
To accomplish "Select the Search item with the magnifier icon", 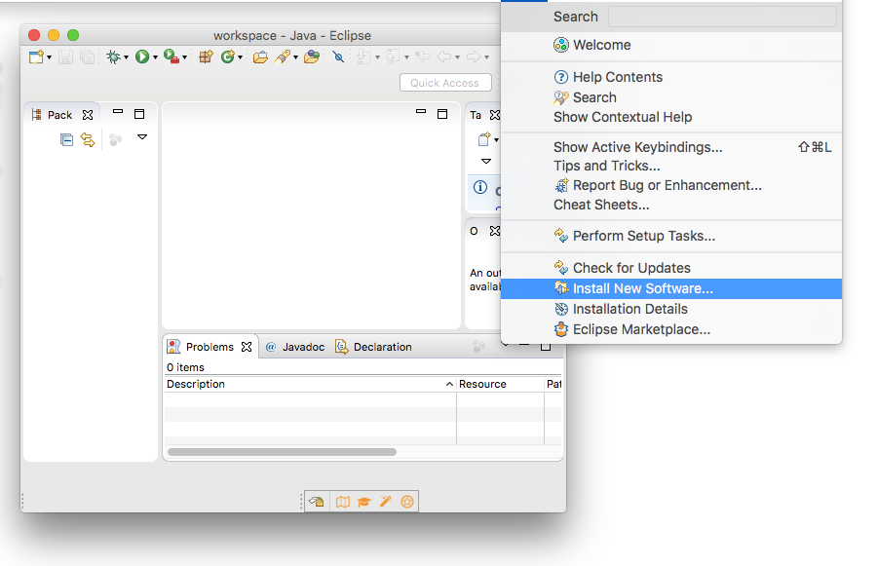I will 671,97.
